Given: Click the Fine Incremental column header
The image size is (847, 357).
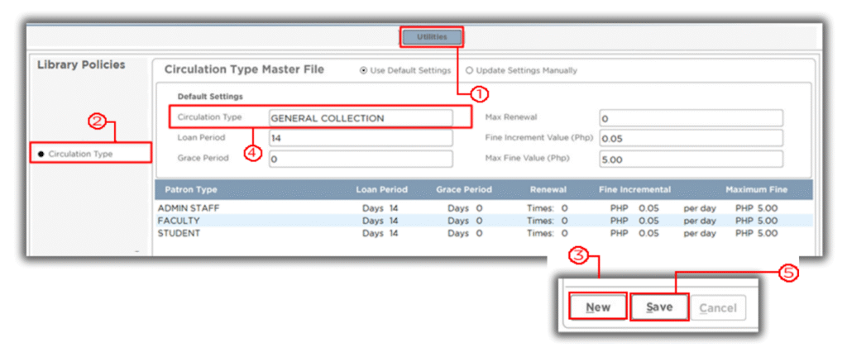Looking at the screenshot, I should point(634,190).
